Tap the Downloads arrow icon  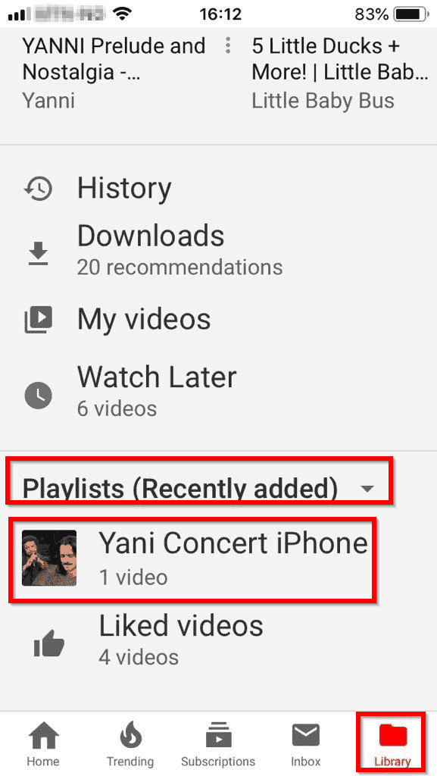38,253
